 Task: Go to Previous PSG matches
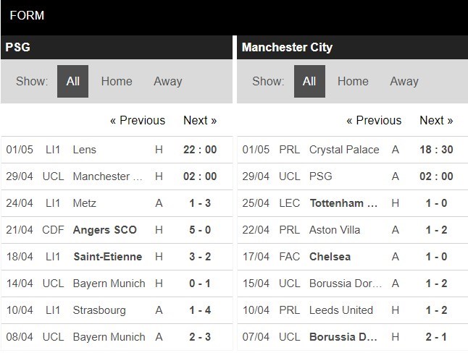point(138,121)
